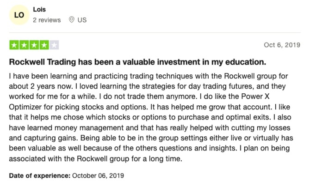Click the fourth green rating star
310x187 pixels.
pyautogui.click(x=44, y=45)
